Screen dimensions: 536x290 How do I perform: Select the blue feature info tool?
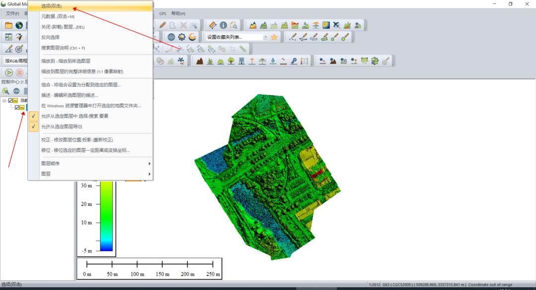coord(223,25)
